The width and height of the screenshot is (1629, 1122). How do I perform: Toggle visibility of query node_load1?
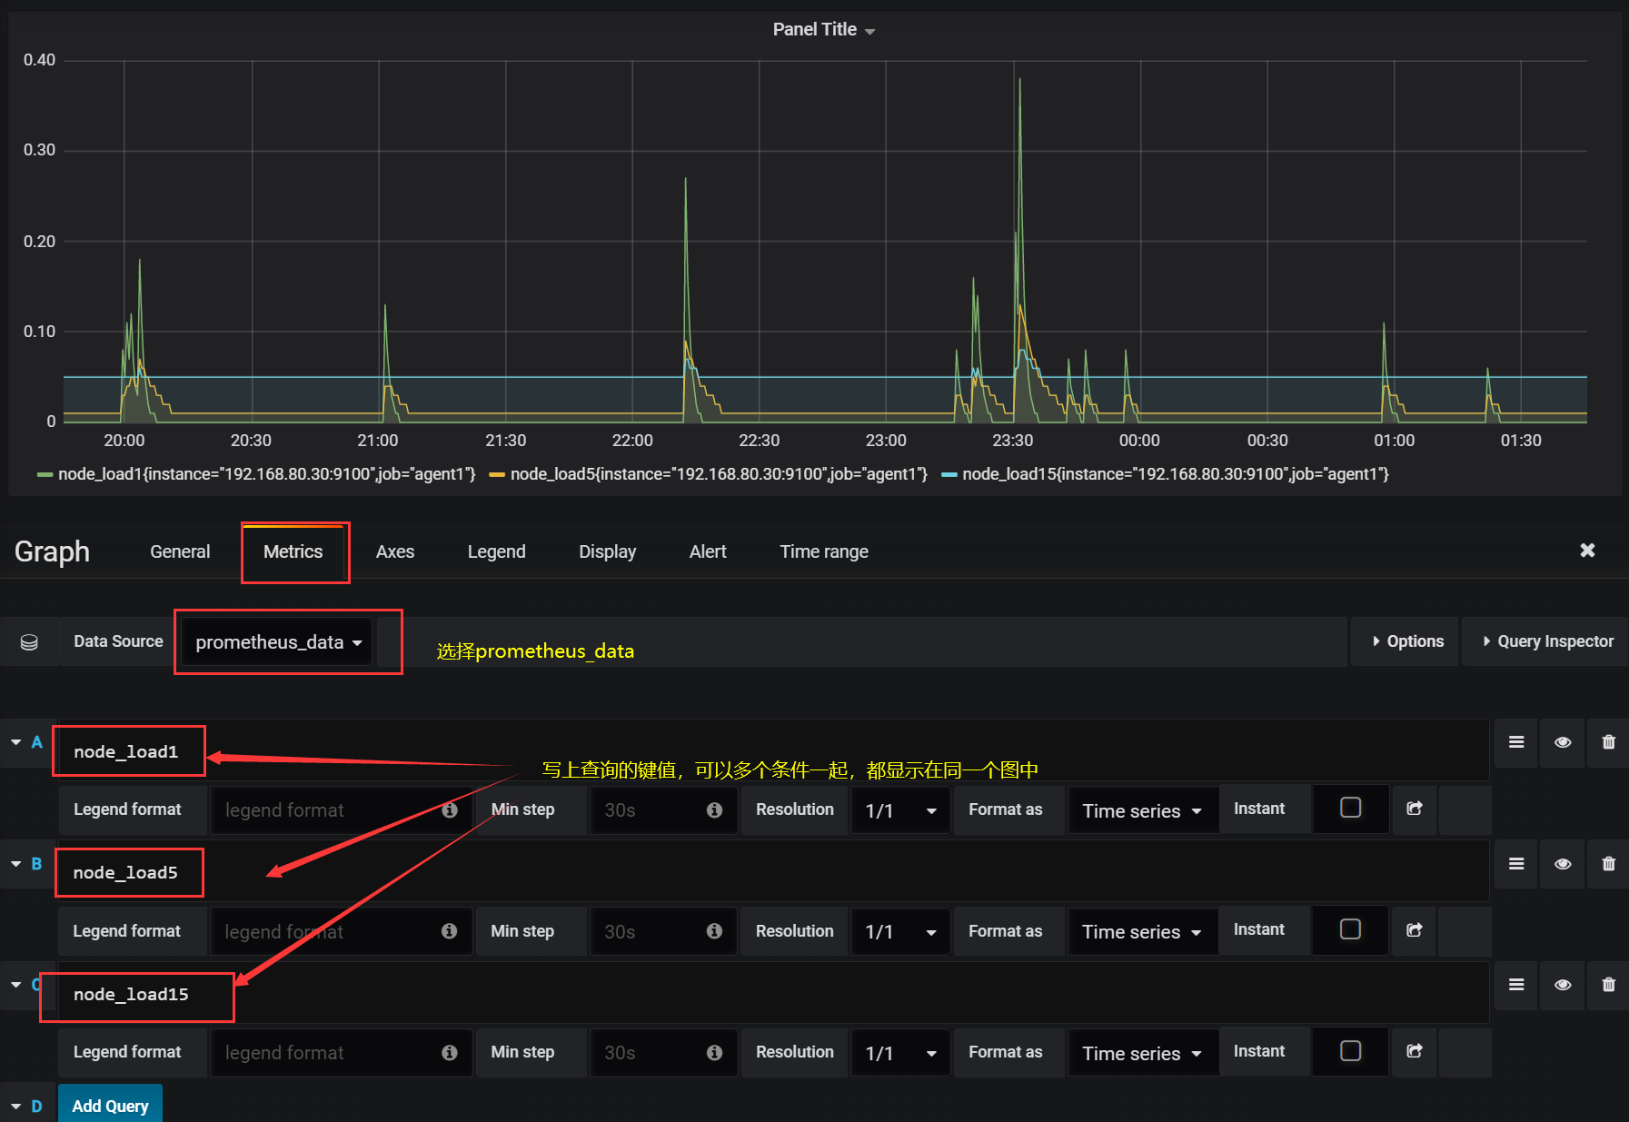coord(1563,742)
